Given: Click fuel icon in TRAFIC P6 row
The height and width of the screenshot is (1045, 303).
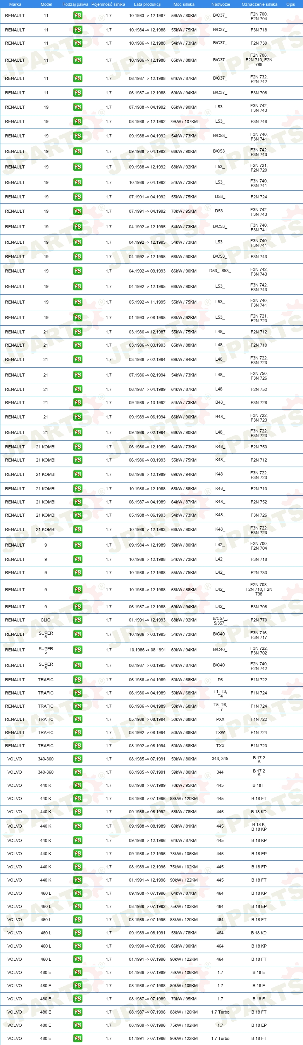Looking at the screenshot, I should pyautogui.click(x=78, y=679).
